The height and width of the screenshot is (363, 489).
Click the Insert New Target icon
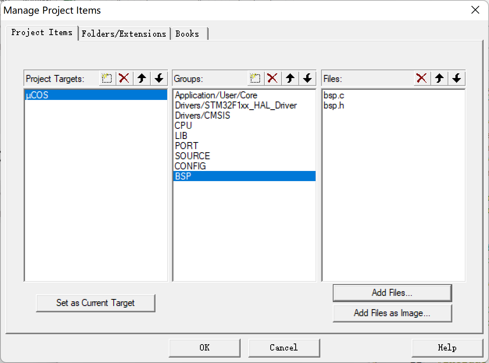pyautogui.click(x=106, y=78)
